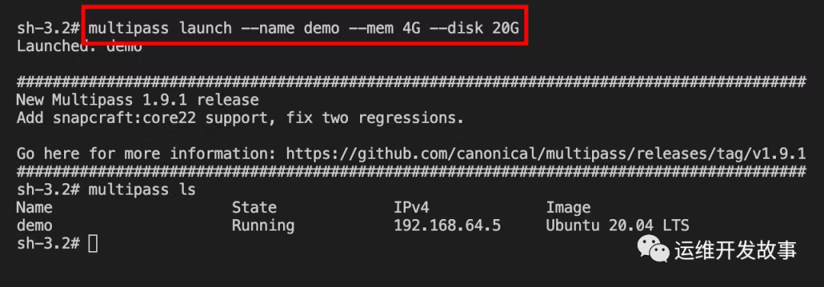Click the 'Name' column header

(34, 208)
